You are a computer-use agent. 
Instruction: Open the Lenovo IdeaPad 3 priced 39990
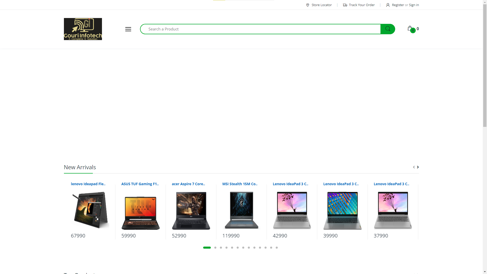(341, 184)
